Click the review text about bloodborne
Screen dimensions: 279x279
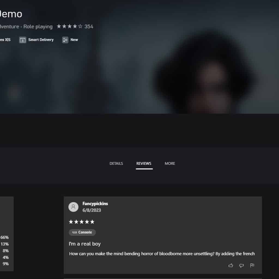(x=162, y=254)
